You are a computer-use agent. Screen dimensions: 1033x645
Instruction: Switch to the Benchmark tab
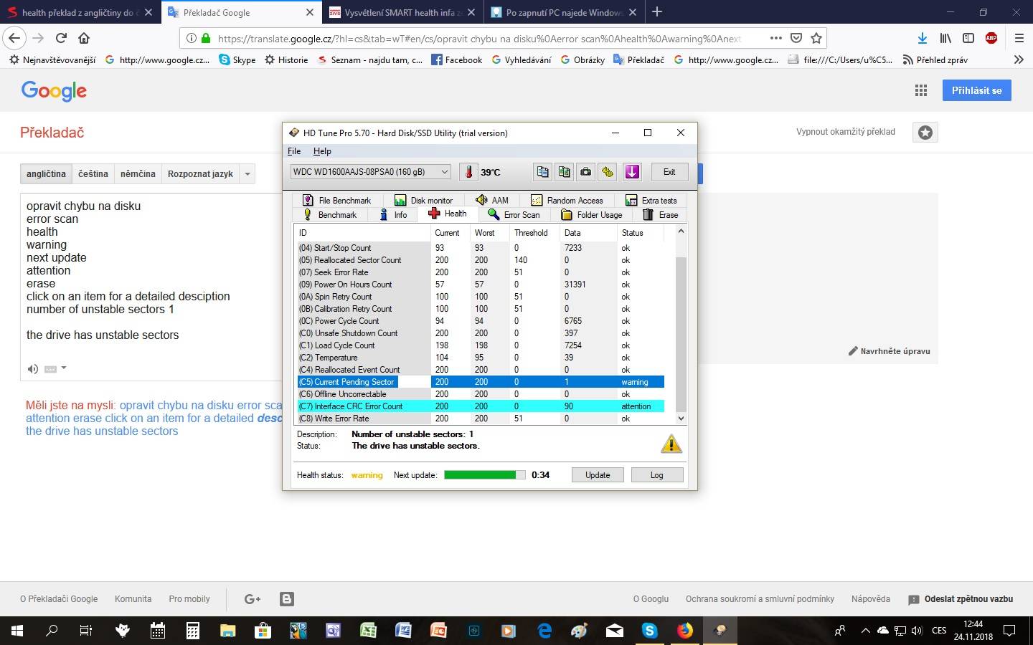[x=329, y=215]
